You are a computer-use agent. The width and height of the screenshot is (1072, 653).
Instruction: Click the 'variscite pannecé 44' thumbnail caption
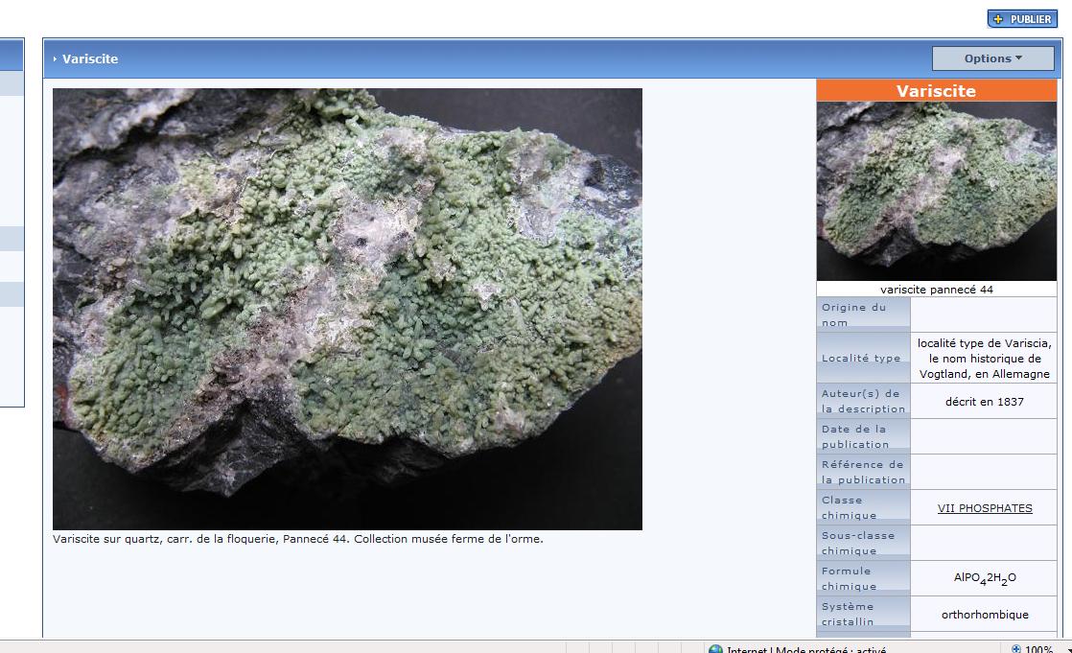coord(936,289)
